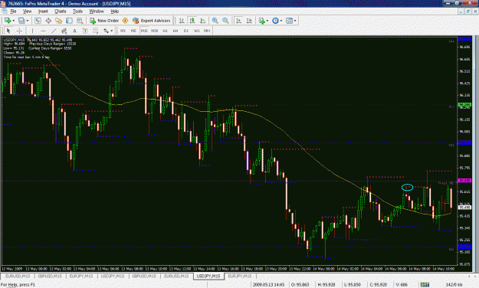Select the text A tool
479x288 pixels.
point(74,31)
